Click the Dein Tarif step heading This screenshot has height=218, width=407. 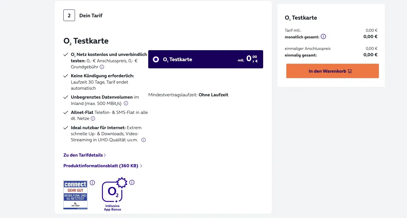click(x=91, y=16)
